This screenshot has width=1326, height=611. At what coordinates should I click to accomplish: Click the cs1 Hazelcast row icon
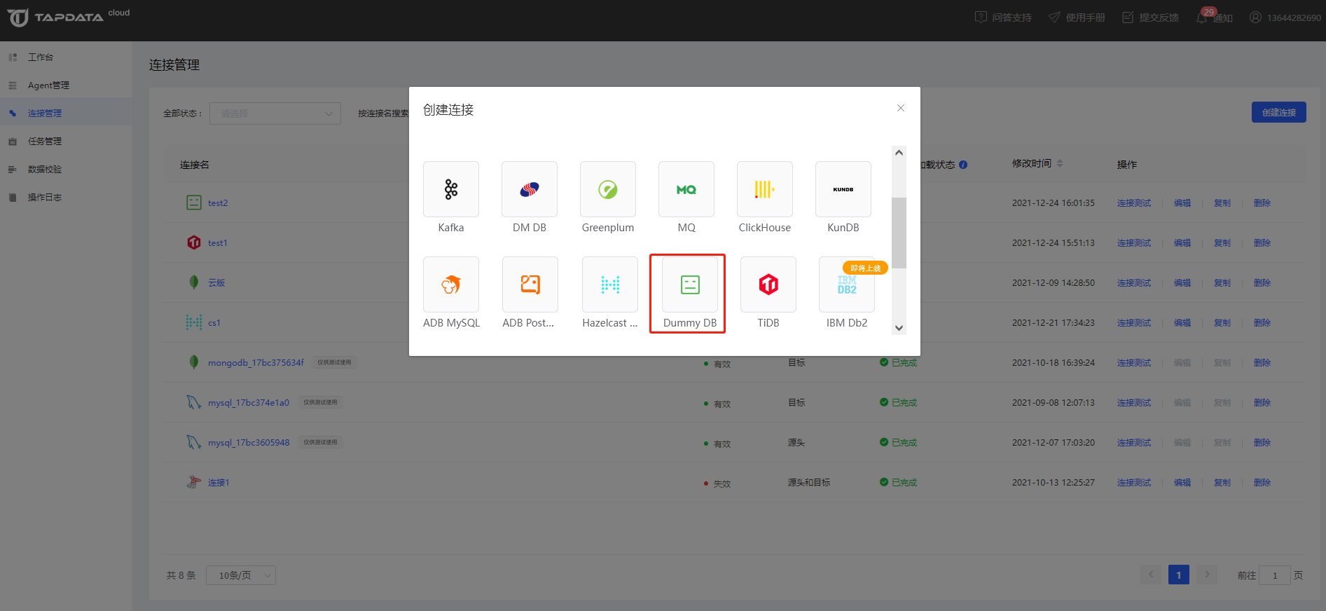[x=194, y=322]
